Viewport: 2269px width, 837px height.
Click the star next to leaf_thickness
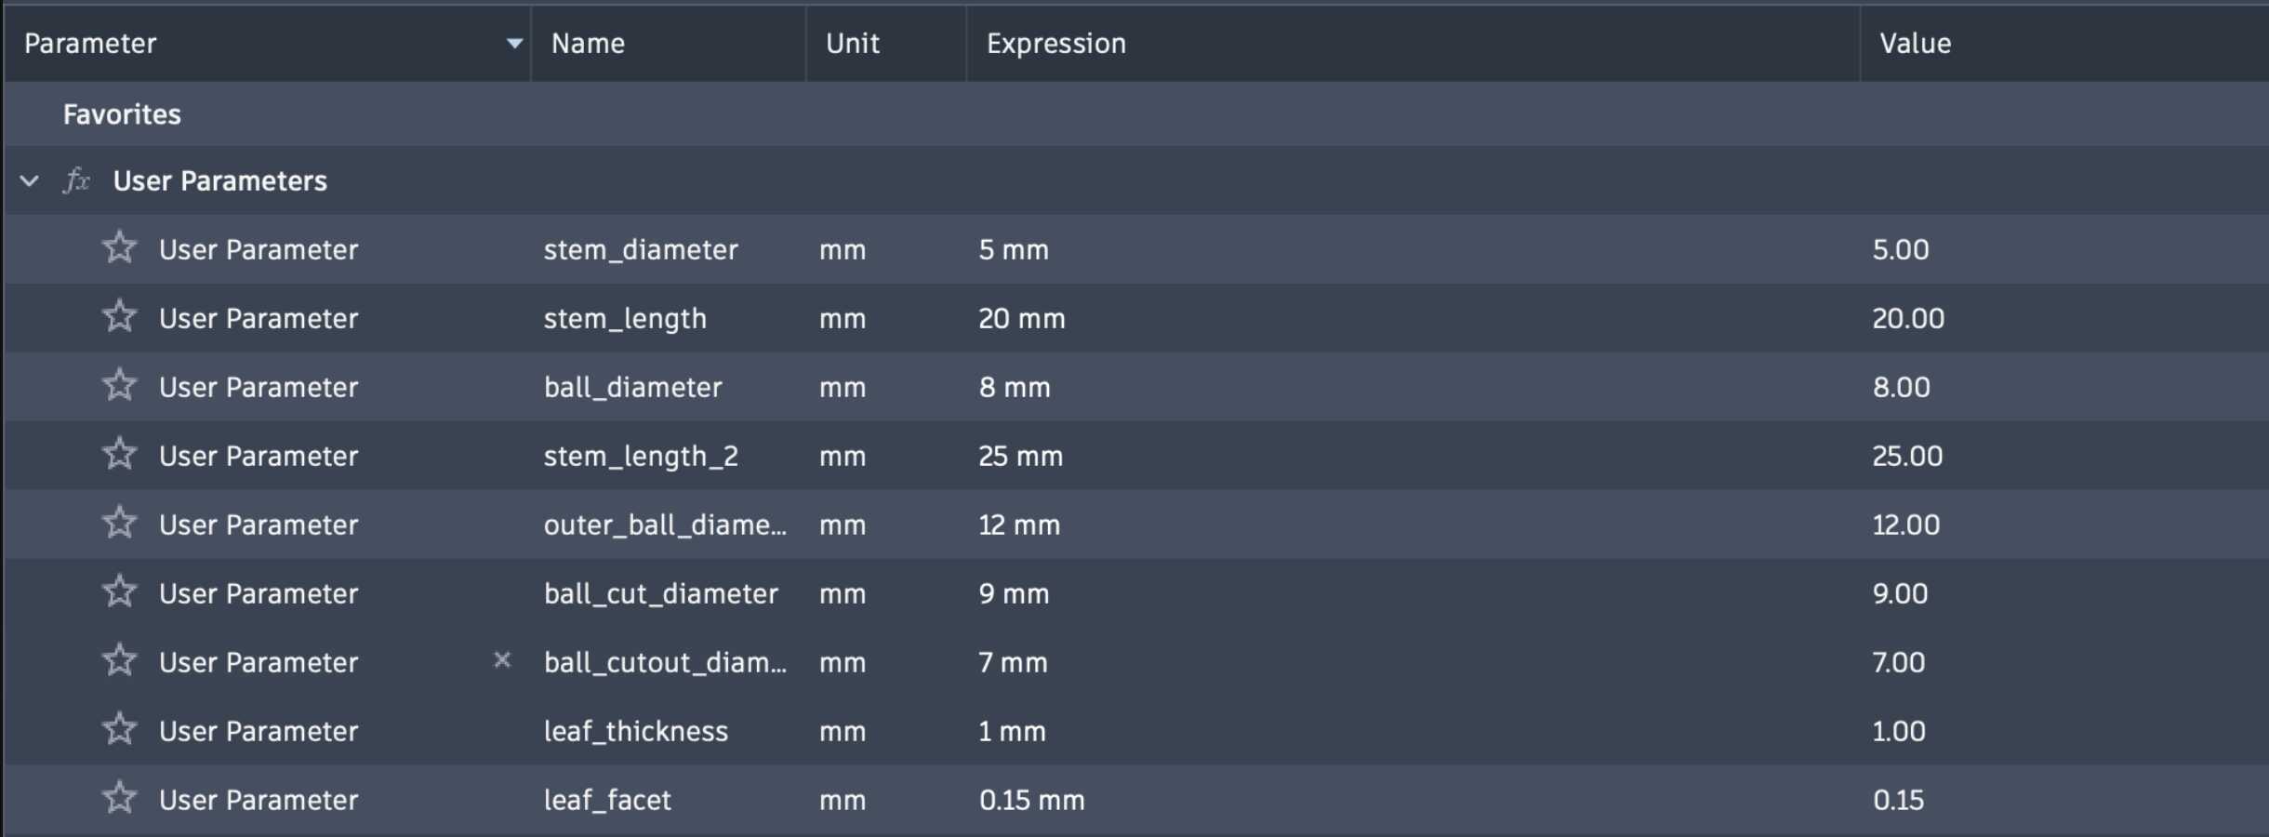119,729
